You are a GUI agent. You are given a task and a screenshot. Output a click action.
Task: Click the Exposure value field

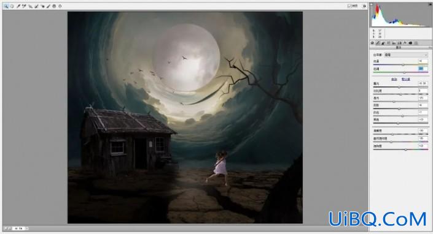pyautogui.click(x=423, y=83)
